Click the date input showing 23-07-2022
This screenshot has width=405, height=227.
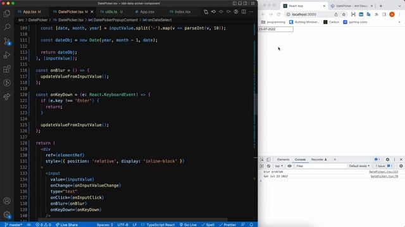coord(276,30)
